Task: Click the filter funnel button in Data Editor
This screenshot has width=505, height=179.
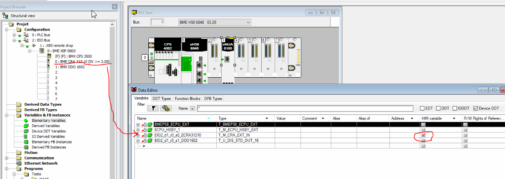Action: pyautogui.click(x=153, y=108)
